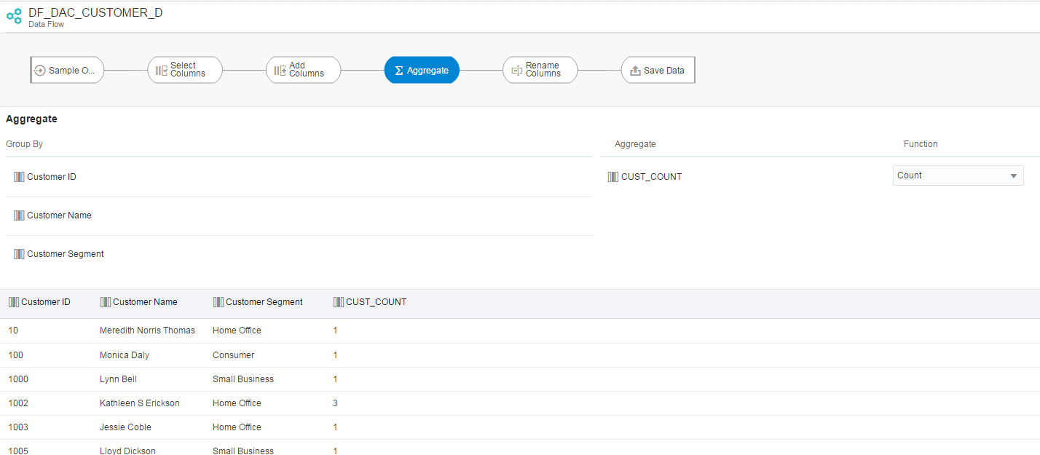
Task: Select the Customer ID entry under Group By
Action: [50, 176]
